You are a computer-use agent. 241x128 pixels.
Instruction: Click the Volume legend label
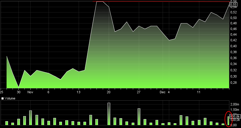(10, 98)
